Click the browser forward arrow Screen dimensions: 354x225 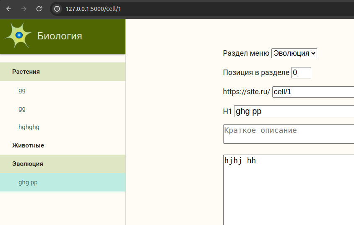point(24,8)
